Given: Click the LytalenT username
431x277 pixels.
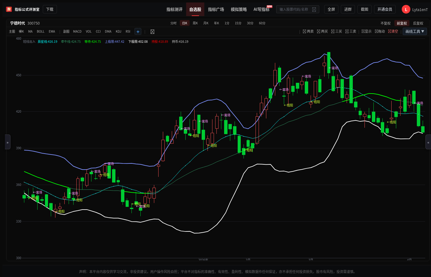Looking at the screenshot, I should click(420, 10).
